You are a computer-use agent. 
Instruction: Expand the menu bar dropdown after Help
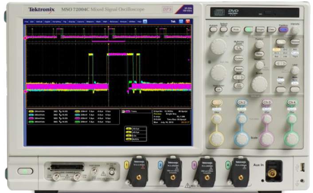point(145,22)
